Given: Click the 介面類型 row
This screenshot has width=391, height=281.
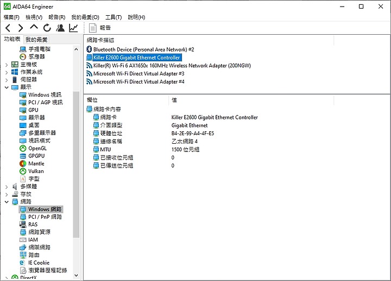Looking at the screenshot, I should click(150, 125).
